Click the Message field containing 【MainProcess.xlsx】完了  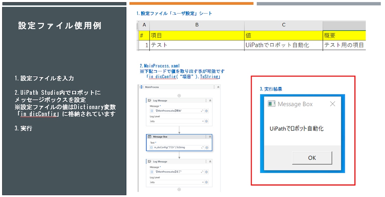177,172
